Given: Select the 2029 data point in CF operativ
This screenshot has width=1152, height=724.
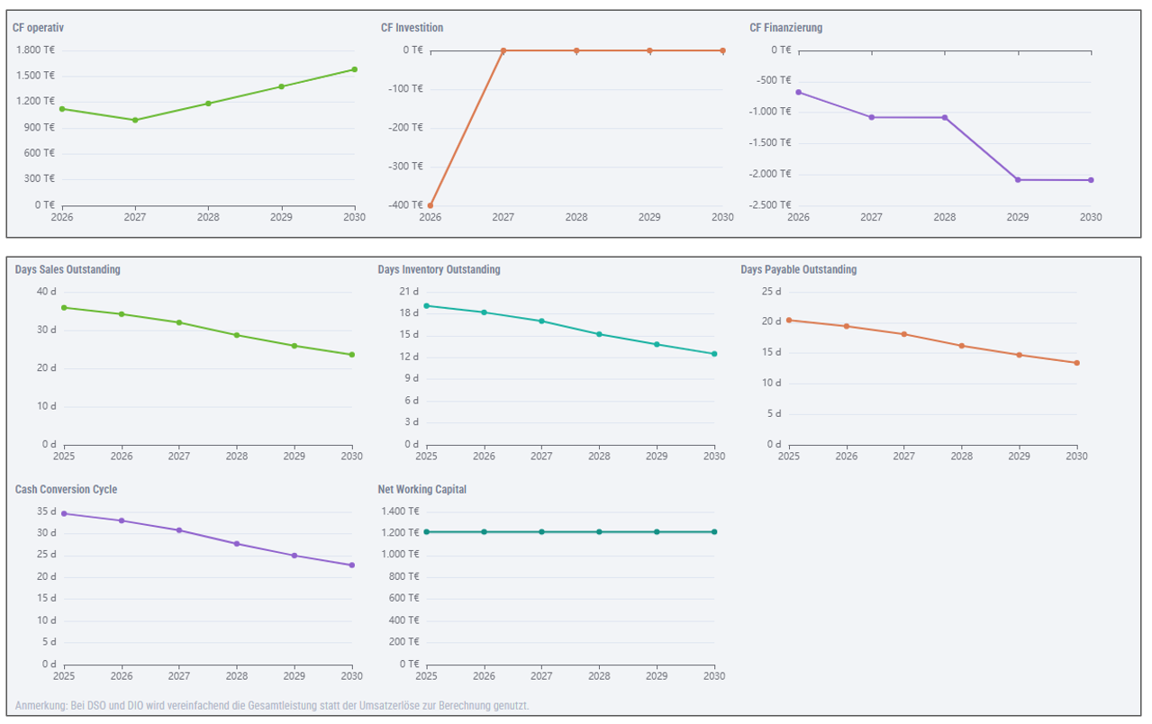Looking at the screenshot, I should [x=281, y=86].
